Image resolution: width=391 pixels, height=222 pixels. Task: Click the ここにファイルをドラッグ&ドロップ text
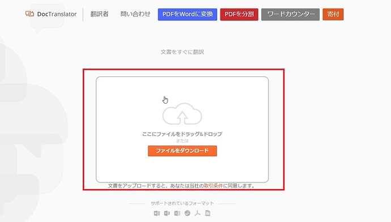(182, 134)
